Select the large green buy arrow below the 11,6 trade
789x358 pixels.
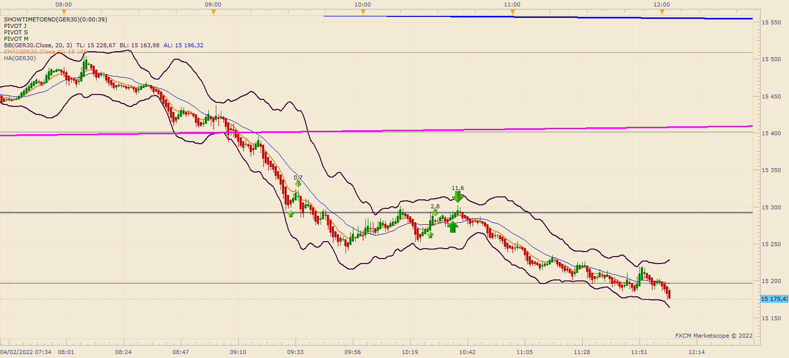point(453,227)
